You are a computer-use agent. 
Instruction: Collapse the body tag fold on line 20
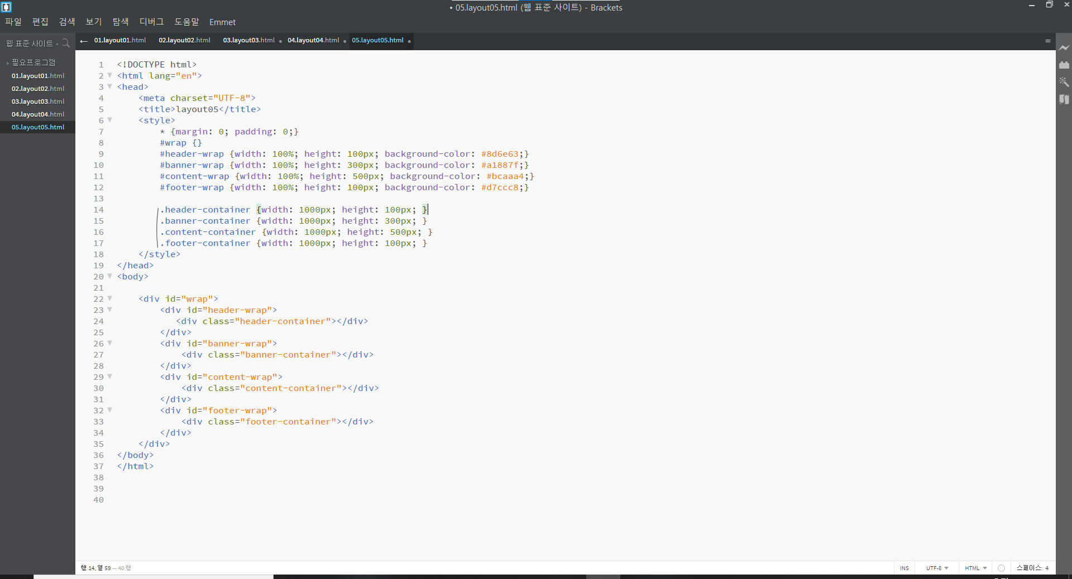click(110, 276)
